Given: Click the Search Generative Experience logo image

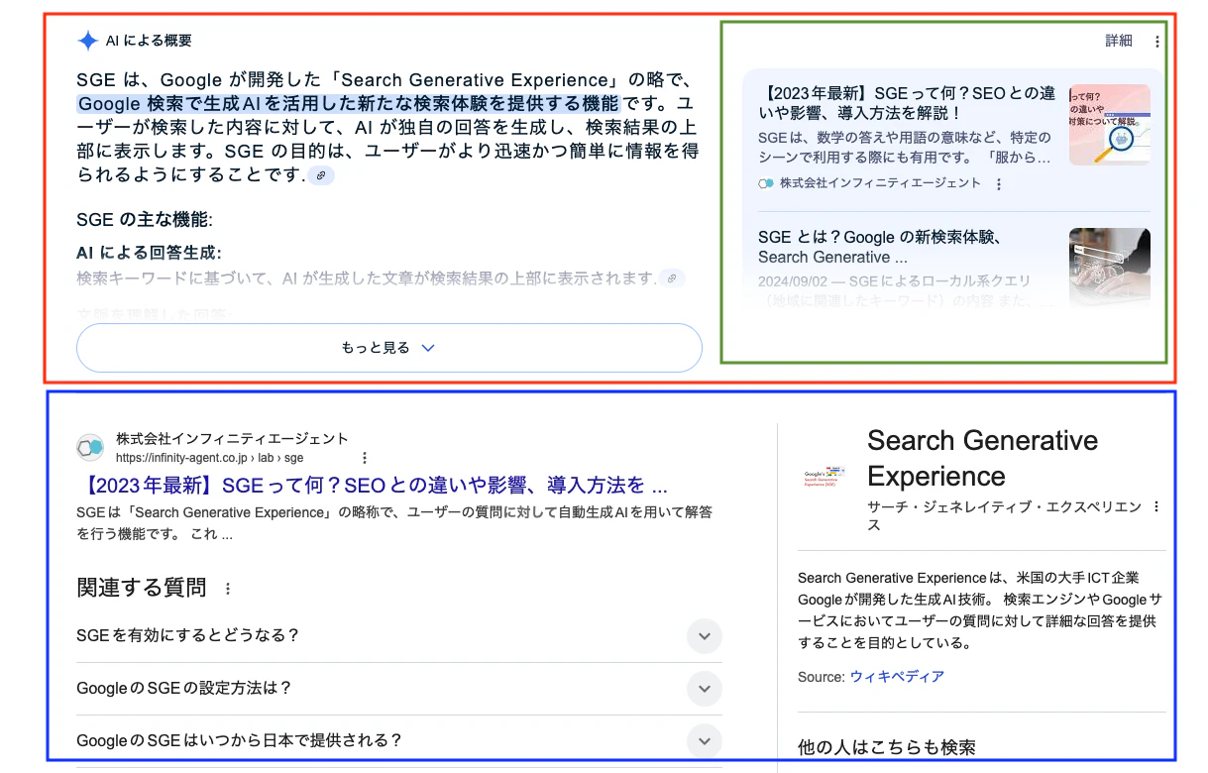Looking at the screenshot, I should 824,476.
